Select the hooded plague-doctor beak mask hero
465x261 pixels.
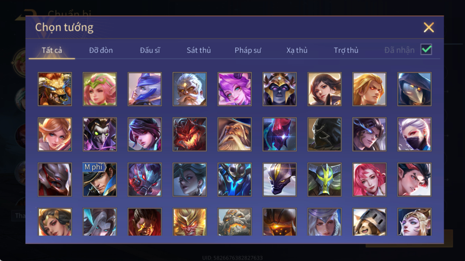tap(414, 89)
